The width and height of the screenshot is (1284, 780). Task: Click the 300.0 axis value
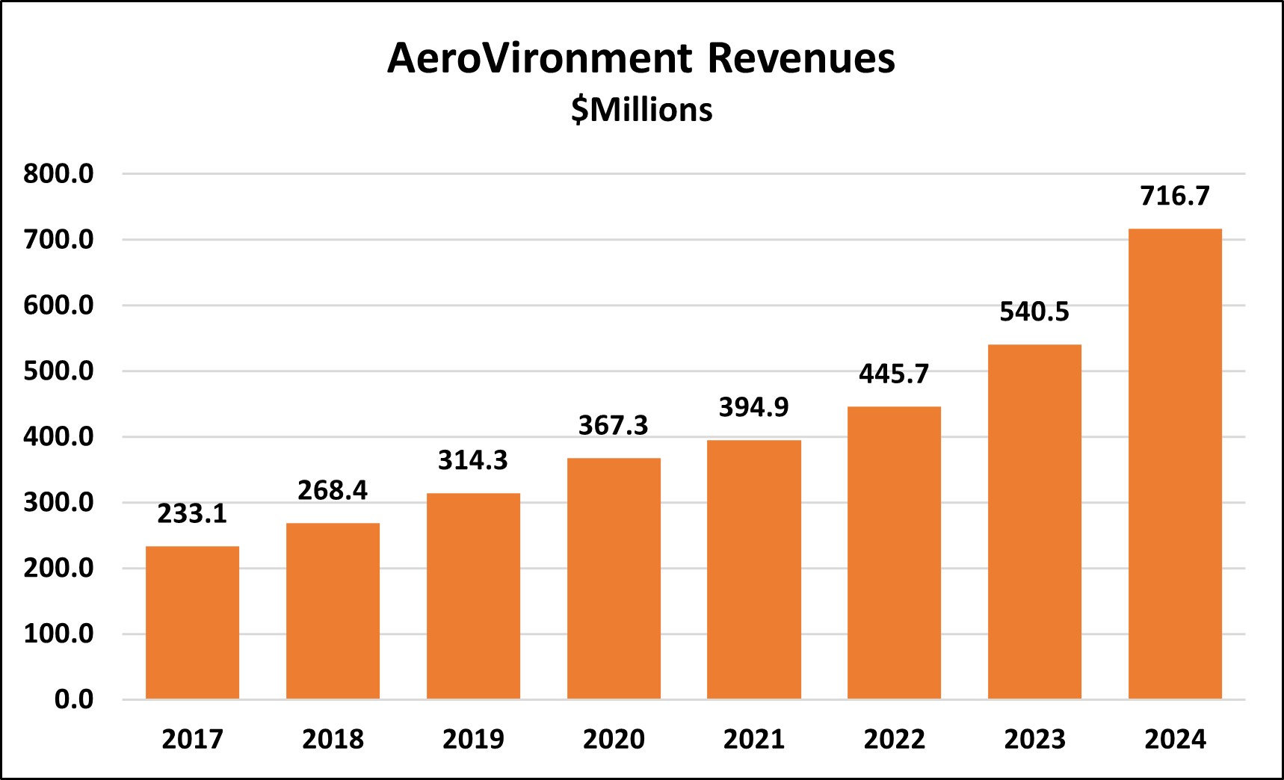point(58,503)
